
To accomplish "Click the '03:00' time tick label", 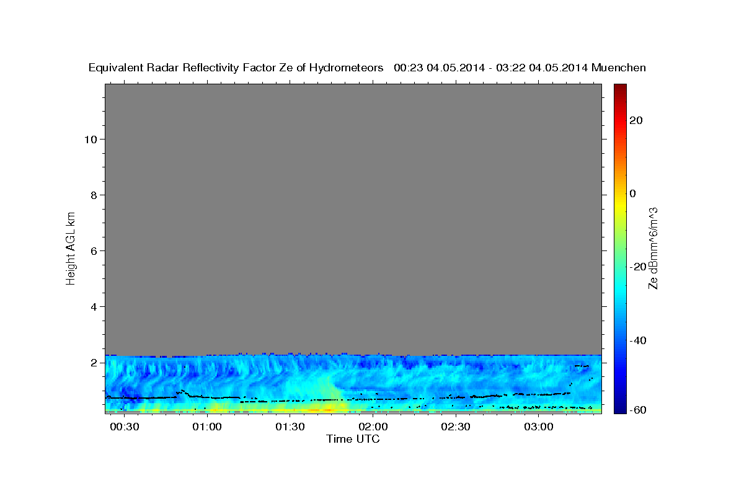I will (539, 427).
